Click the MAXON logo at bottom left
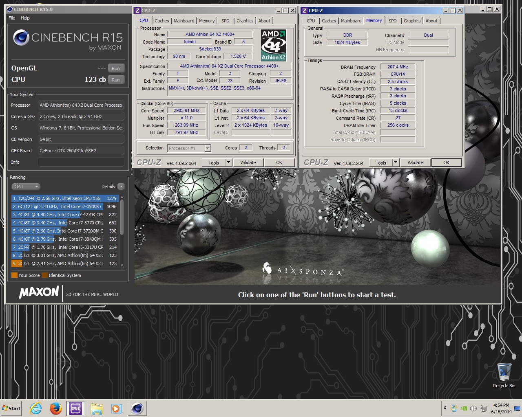The height and width of the screenshot is (417, 522). [x=39, y=292]
